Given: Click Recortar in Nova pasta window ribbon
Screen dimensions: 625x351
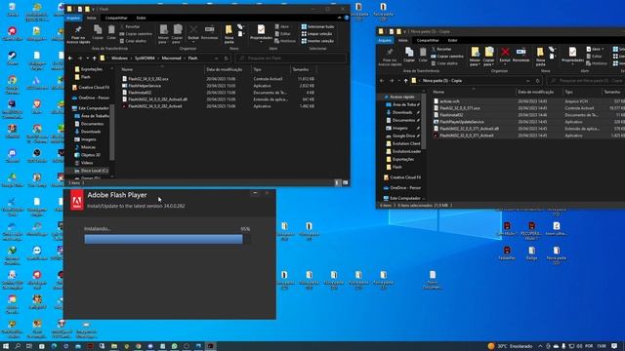Looking at the screenshot, I should coord(441,49).
